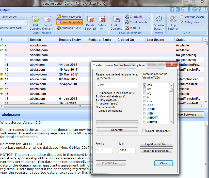Open Auctions / Sale

tap(69, 28)
